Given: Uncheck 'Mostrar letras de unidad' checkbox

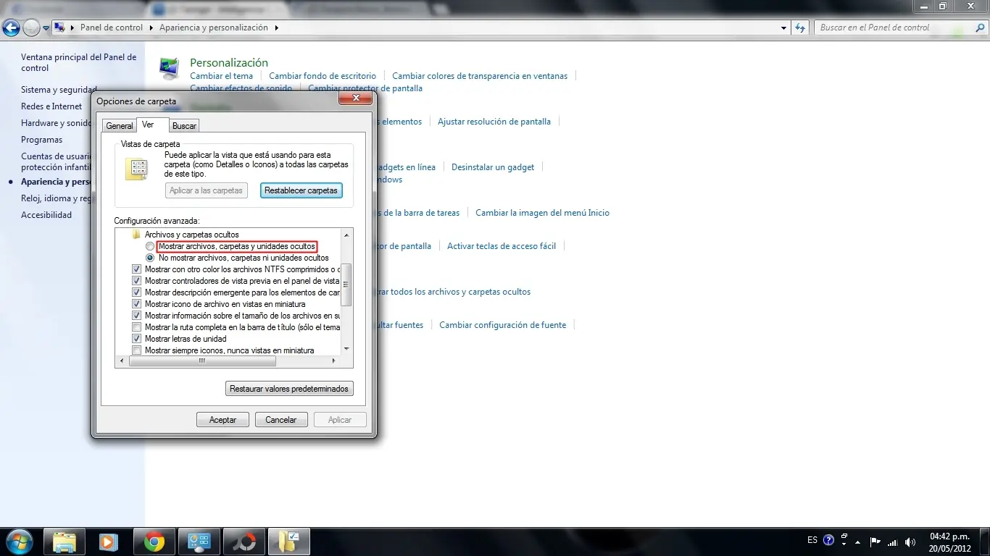Looking at the screenshot, I should [136, 339].
